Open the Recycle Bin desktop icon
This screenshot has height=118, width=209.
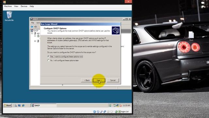(x=9, y=16)
